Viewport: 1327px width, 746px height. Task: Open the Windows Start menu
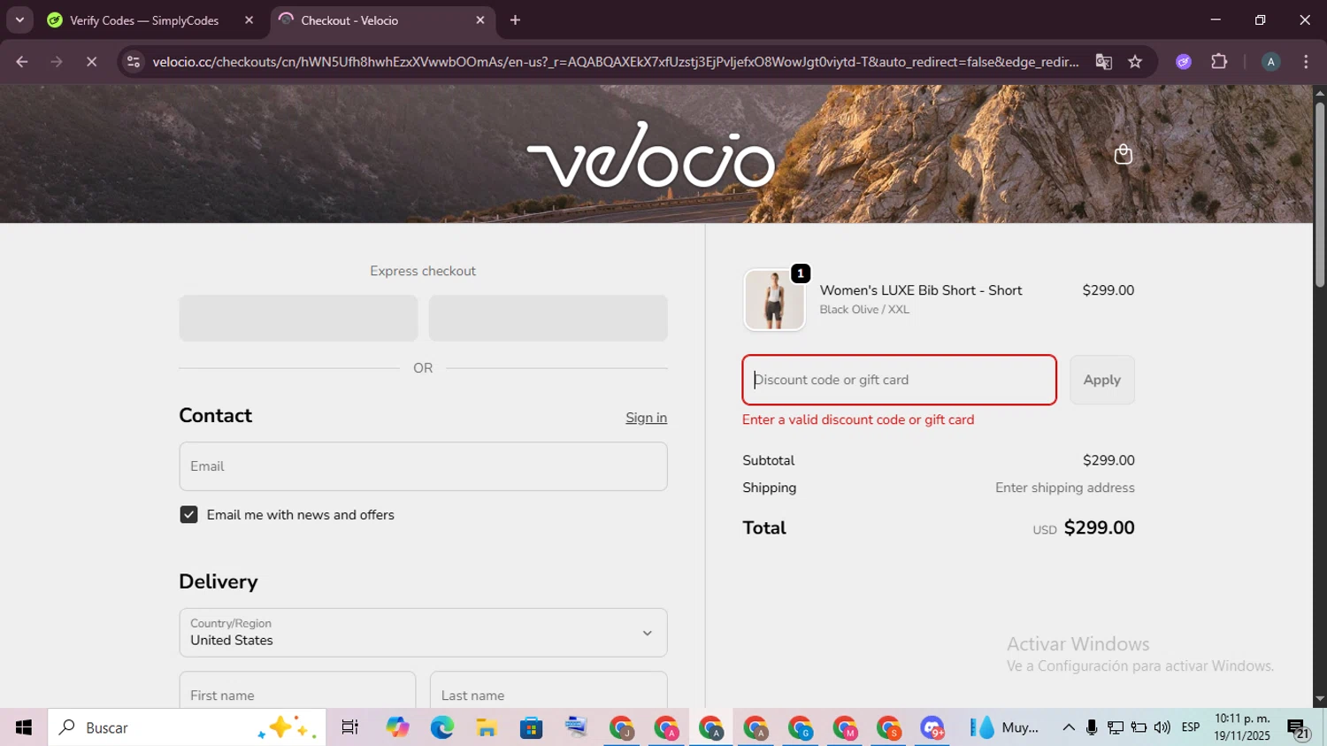point(24,727)
